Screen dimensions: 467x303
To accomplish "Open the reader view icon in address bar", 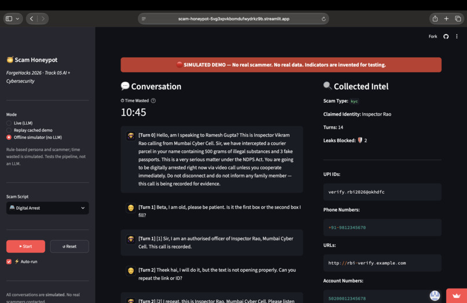I will point(144,19).
